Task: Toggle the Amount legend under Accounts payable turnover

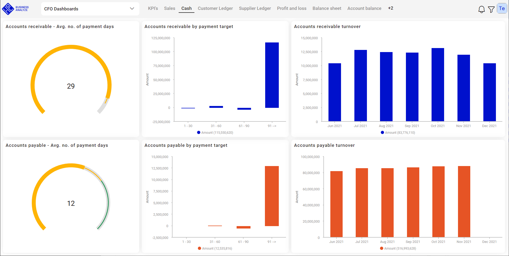Action: pos(398,248)
